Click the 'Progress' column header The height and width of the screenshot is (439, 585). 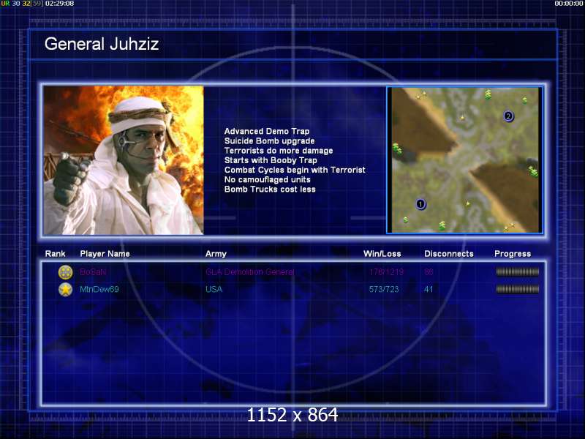point(513,254)
